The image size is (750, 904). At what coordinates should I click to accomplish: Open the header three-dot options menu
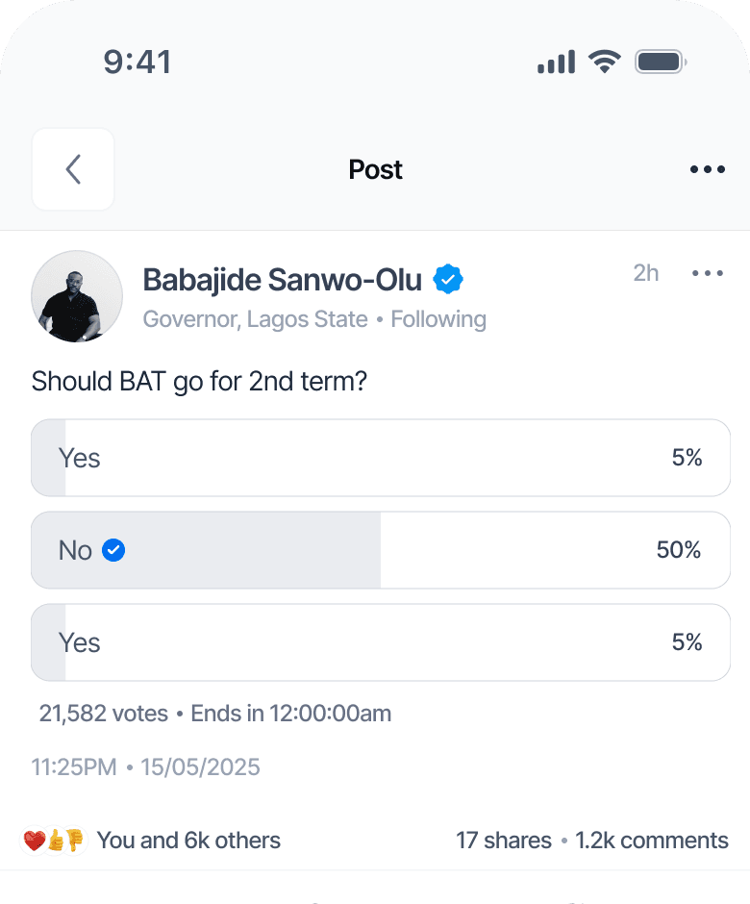click(x=707, y=170)
